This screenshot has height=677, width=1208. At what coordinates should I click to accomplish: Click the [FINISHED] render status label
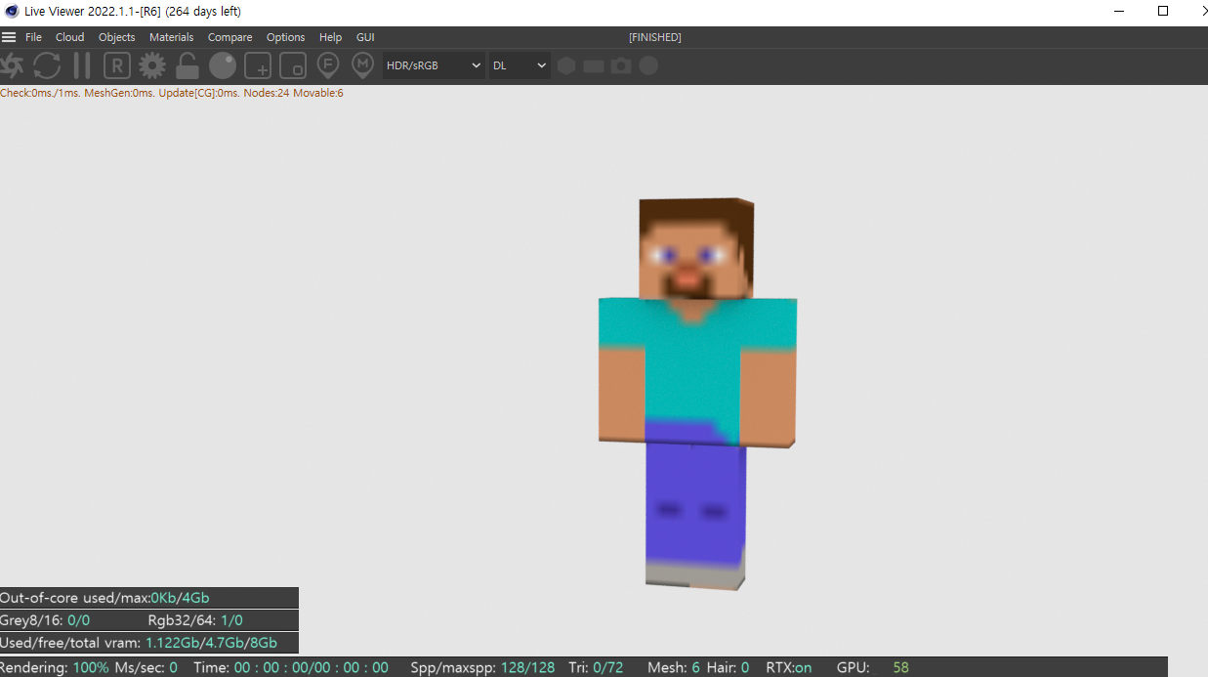coord(655,37)
